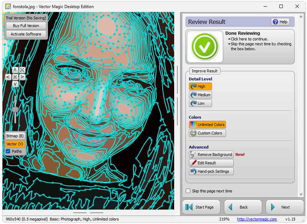The image size is (307, 224).
Task: Switch preview to Vector (V) view
Action: (15, 144)
